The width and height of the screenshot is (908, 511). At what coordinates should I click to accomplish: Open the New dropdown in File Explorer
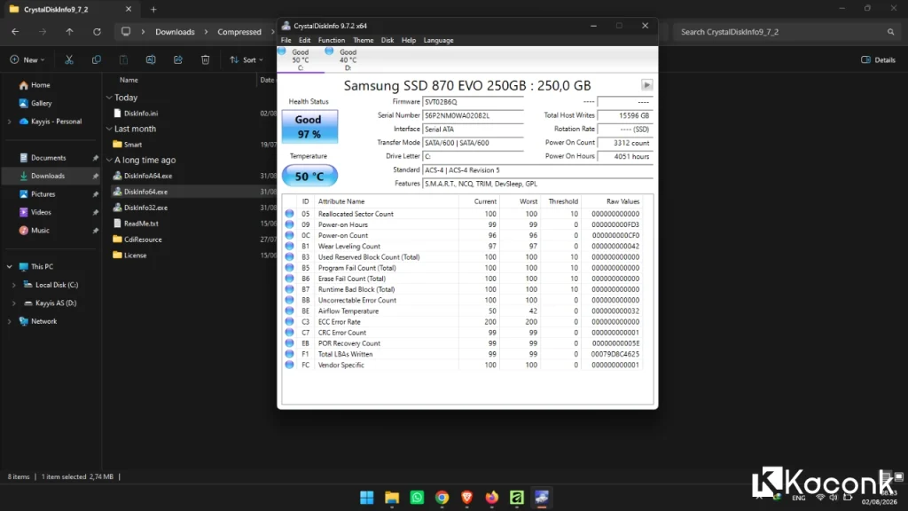coord(27,59)
